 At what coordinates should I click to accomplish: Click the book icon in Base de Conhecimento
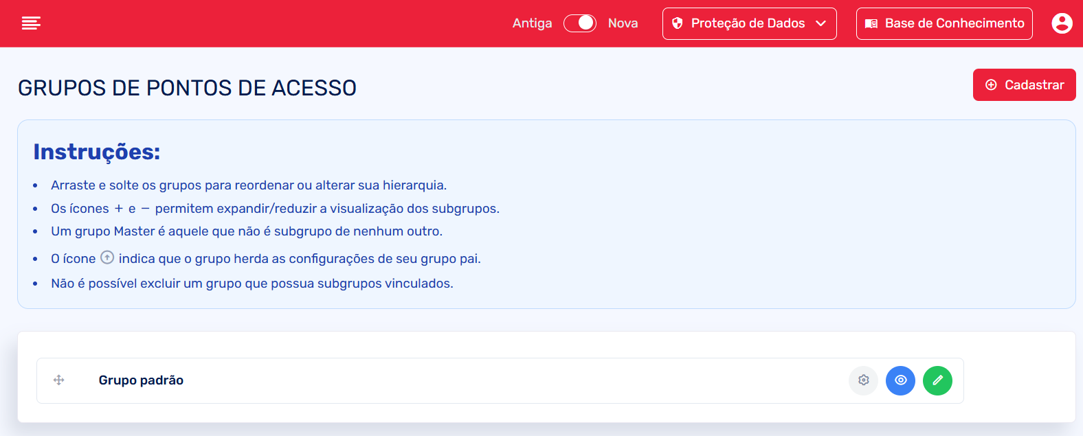click(871, 23)
